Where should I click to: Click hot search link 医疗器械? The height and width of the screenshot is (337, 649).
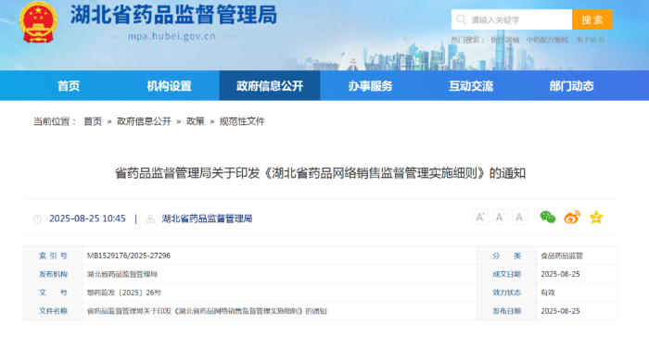click(505, 40)
